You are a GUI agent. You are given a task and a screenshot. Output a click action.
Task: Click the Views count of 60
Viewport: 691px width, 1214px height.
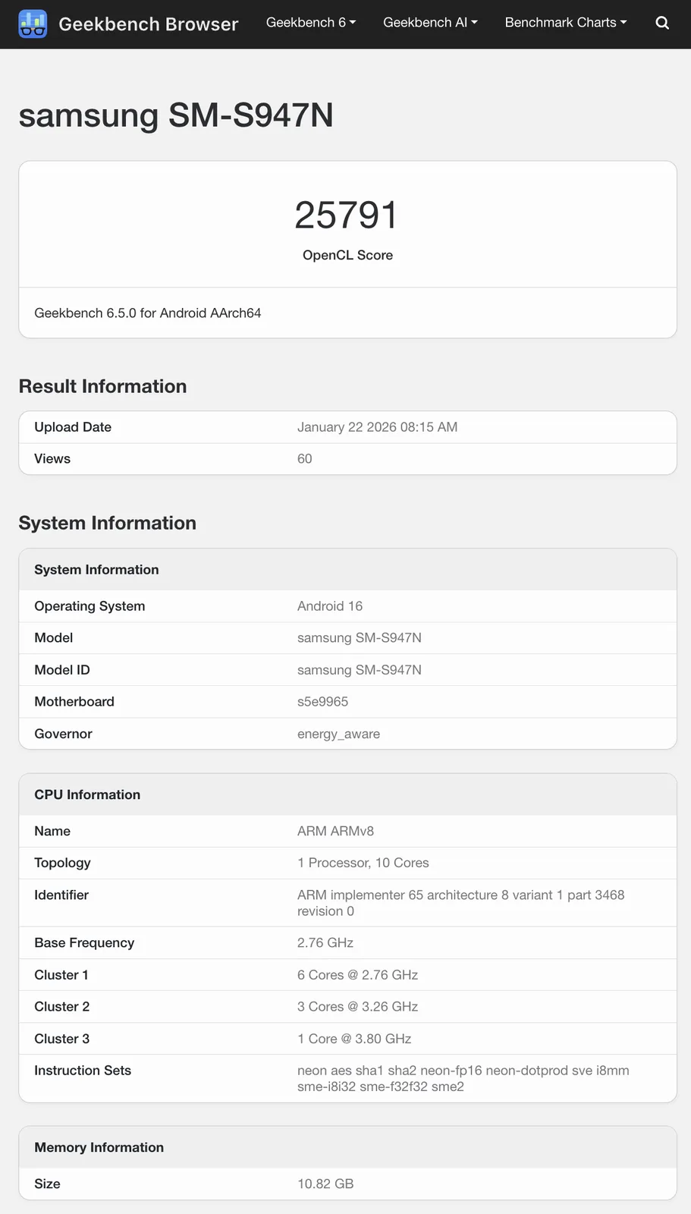[x=305, y=459]
